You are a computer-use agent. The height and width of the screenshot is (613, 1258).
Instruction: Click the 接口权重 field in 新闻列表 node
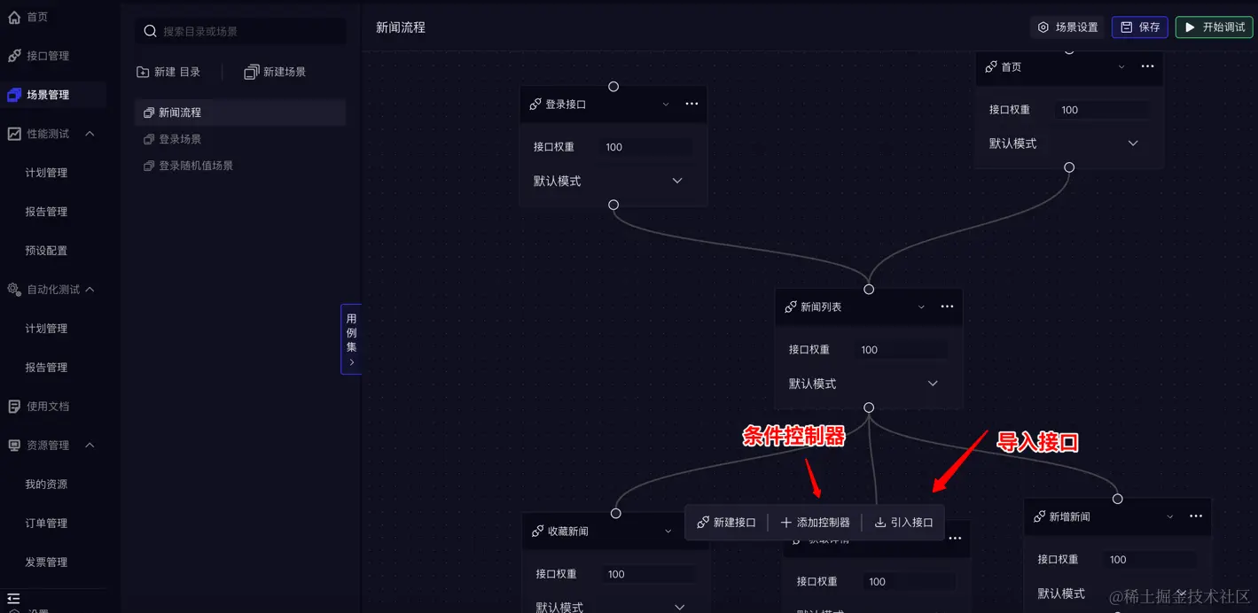pyautogui.click(x=902, y=350)
